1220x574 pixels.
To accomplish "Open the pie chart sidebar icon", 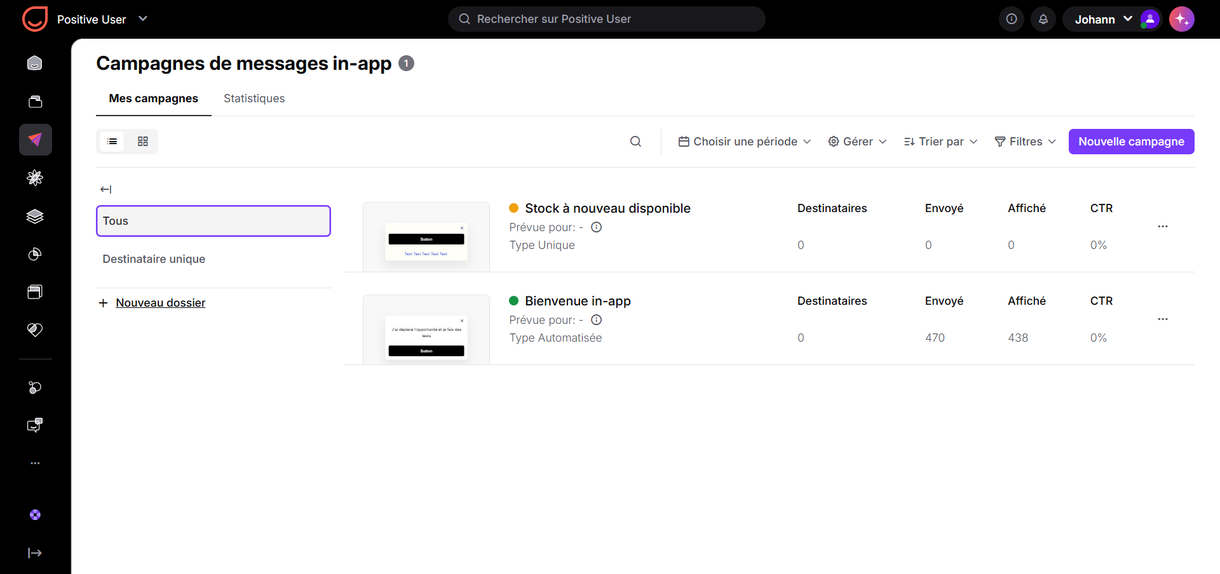I will (35, 254).
